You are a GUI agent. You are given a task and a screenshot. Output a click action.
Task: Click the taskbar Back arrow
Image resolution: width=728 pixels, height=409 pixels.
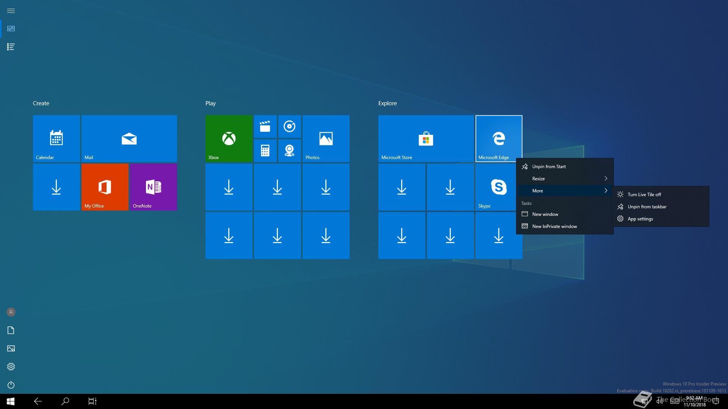(x=38, y=401)
